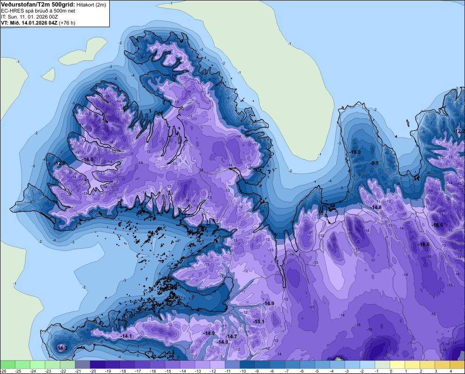Pick the legend swatch labeled -20
Viewport: 465px width, 374px height.
point(97,364)
